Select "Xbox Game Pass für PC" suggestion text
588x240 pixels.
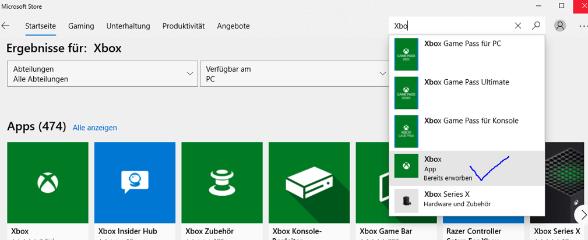pyautogui.click(x=463, y=44)
